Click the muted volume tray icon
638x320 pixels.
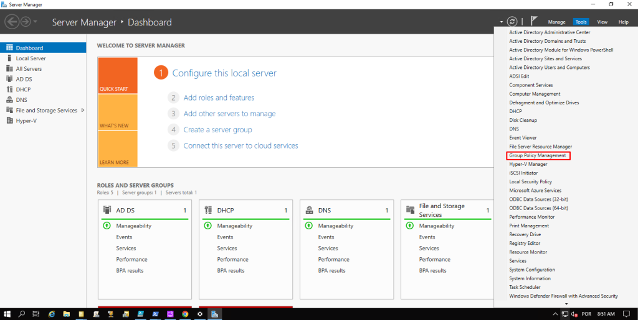[575, 314]
